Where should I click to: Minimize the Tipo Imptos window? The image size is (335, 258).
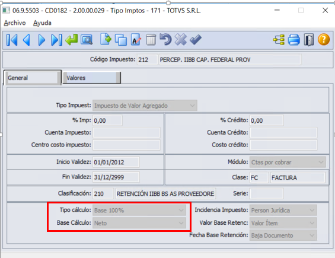click(277, 10)
